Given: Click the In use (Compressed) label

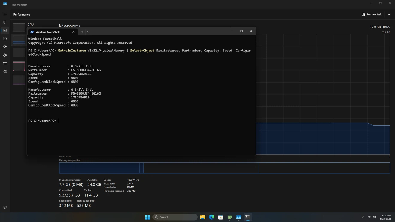Looking at the screenshot, I should [x=70, y=180].
